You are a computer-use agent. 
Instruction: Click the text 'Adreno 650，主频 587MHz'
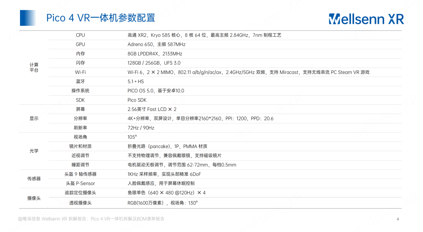point(156,45)
